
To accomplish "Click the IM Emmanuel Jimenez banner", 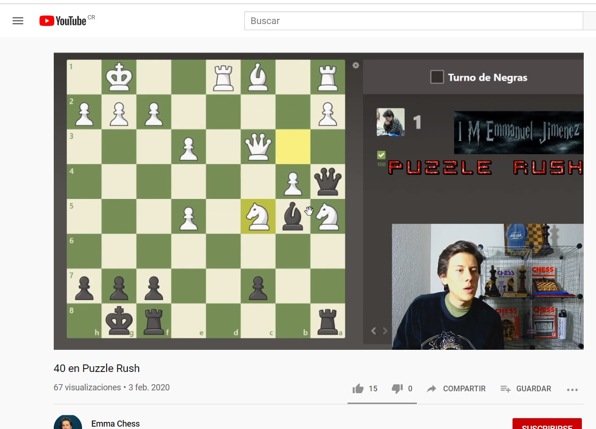I will click(519, 132).
